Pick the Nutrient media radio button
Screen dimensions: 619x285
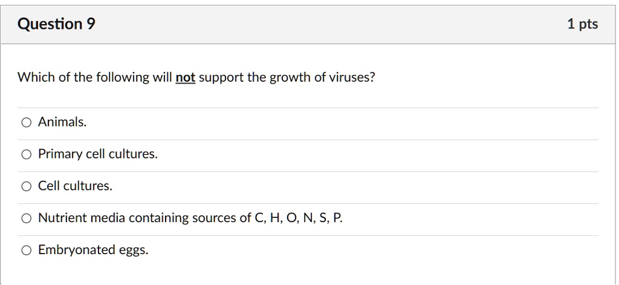(x=26, y=218)
